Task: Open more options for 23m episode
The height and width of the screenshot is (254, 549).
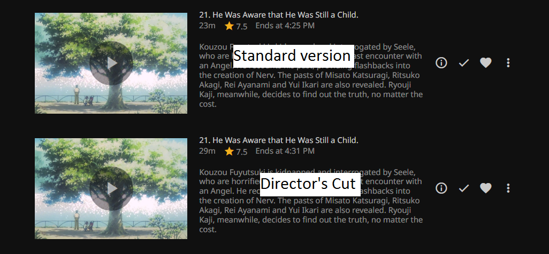Action: point(508,63)
